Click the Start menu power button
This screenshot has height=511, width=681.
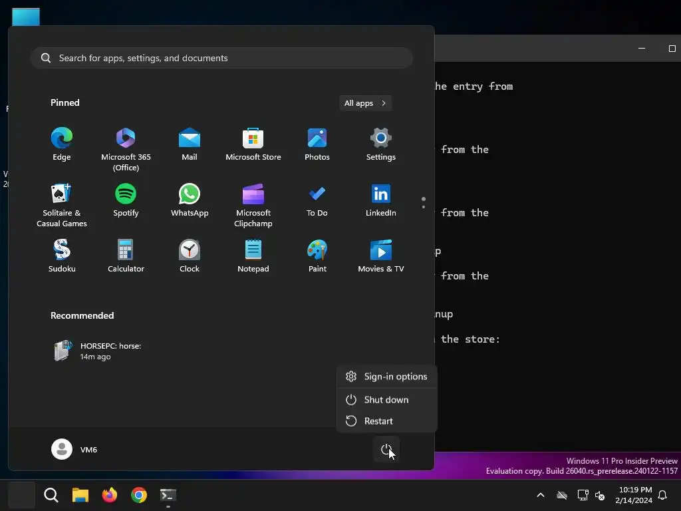(386, 449)
